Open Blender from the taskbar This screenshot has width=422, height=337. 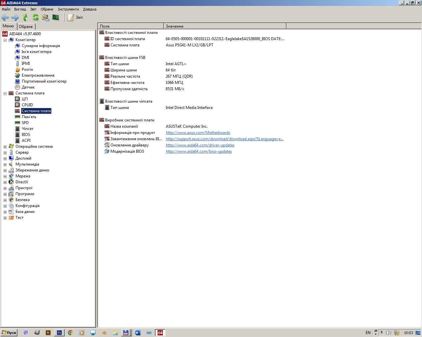pos(104,333)
